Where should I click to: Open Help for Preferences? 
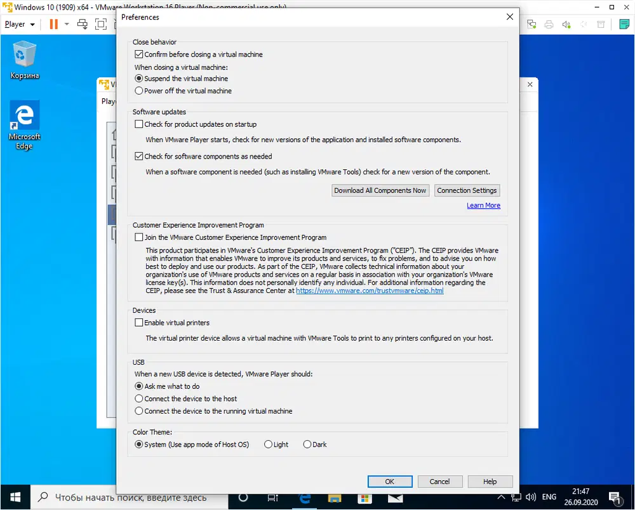[490, 481]
